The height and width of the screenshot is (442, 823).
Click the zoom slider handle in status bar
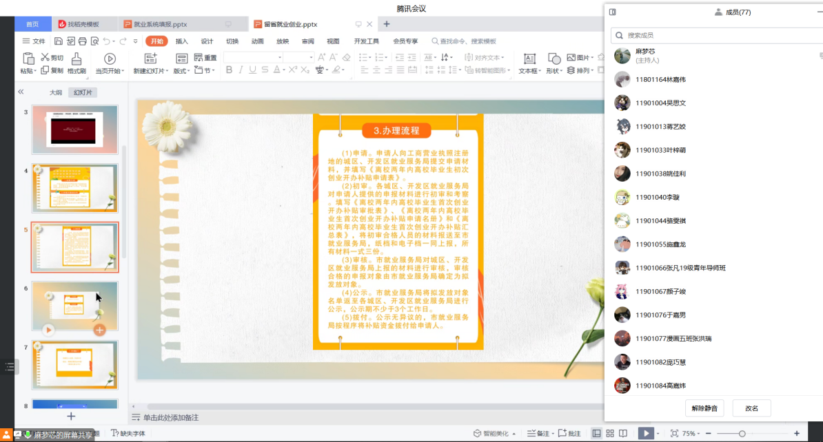click(742, 434)
